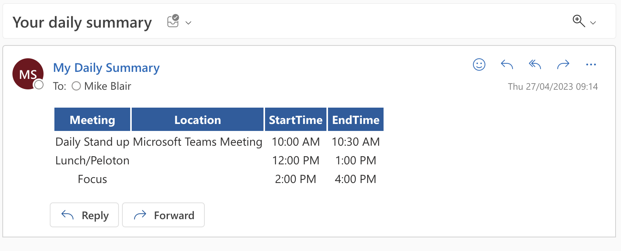Expand options beside the magnifier icon
This screenshot has height=251, width=621.
pyautogui.click(x=593, y=23)
